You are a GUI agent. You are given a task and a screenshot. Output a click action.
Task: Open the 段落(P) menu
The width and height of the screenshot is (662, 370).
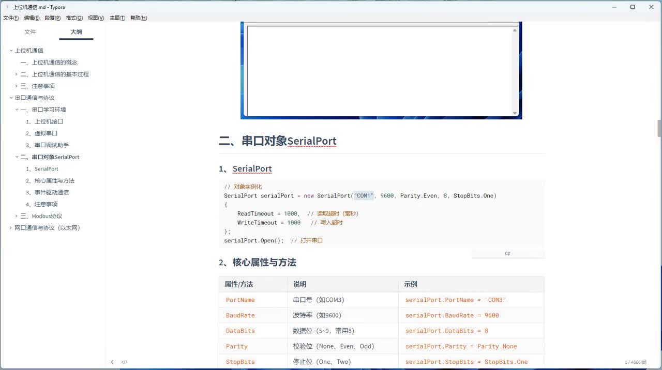pyautogui.click(x=53, y=18)
